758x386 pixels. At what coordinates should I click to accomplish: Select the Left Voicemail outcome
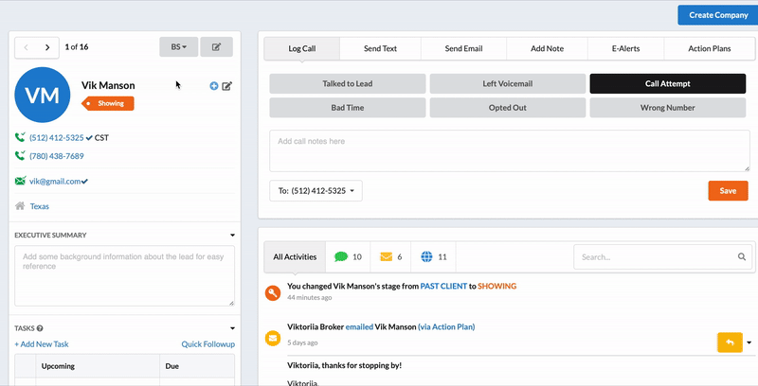coord(509,83)
